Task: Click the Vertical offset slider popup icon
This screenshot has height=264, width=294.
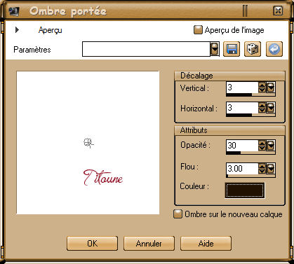Action: pos(271,88)
